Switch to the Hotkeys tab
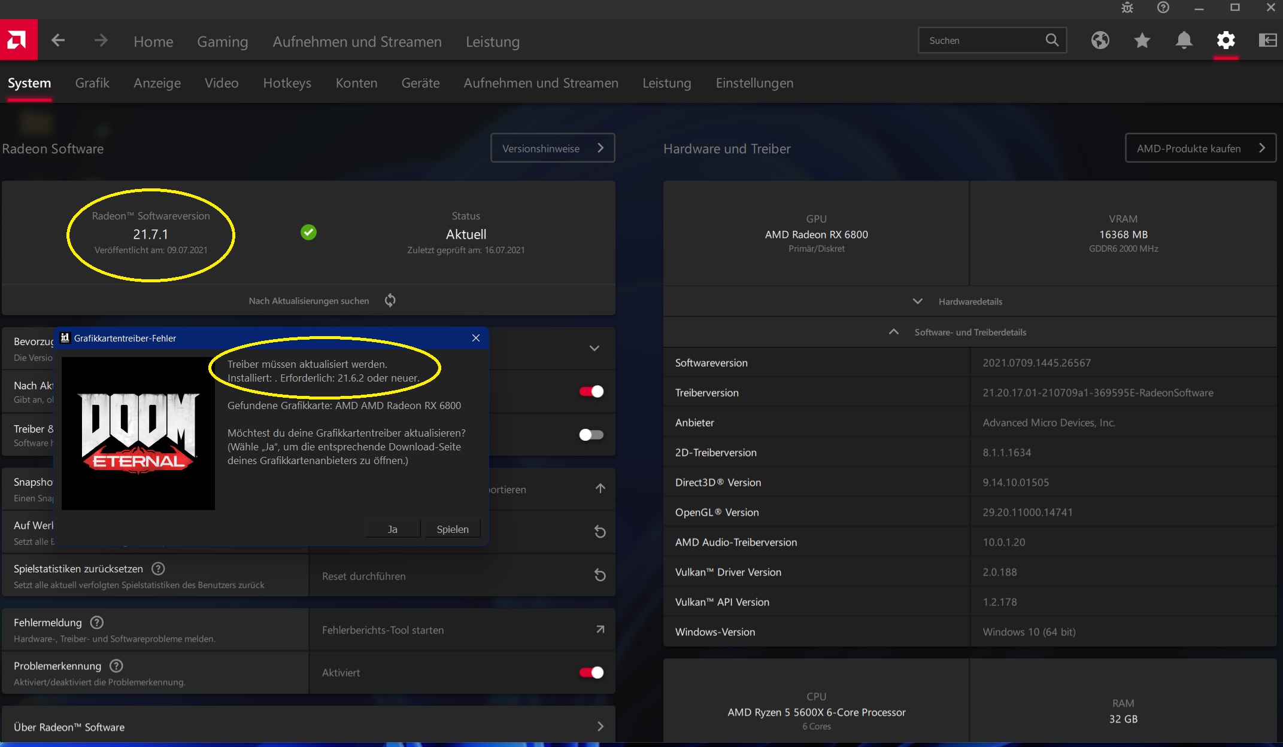The width and height of the screenshot is (1283, 747). pyautogui.click(x=287, y=83)
